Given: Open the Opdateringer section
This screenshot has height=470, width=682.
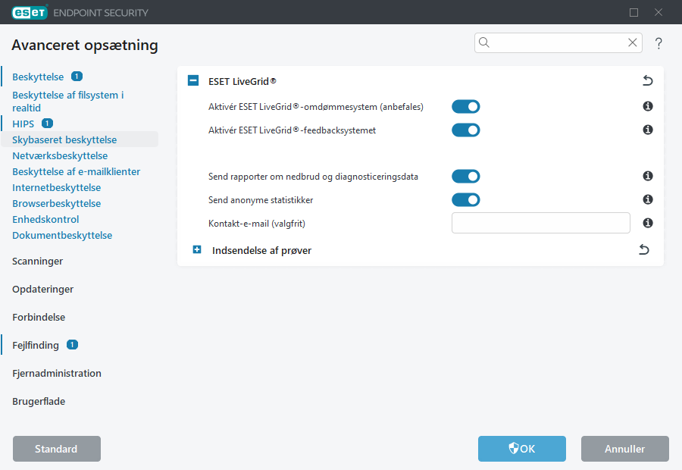Looking at the screenshot, I should coord(42,289).
